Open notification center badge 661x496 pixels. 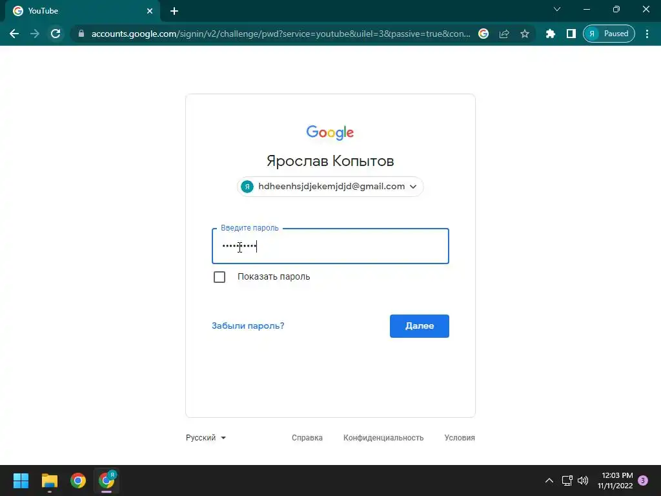643,480
